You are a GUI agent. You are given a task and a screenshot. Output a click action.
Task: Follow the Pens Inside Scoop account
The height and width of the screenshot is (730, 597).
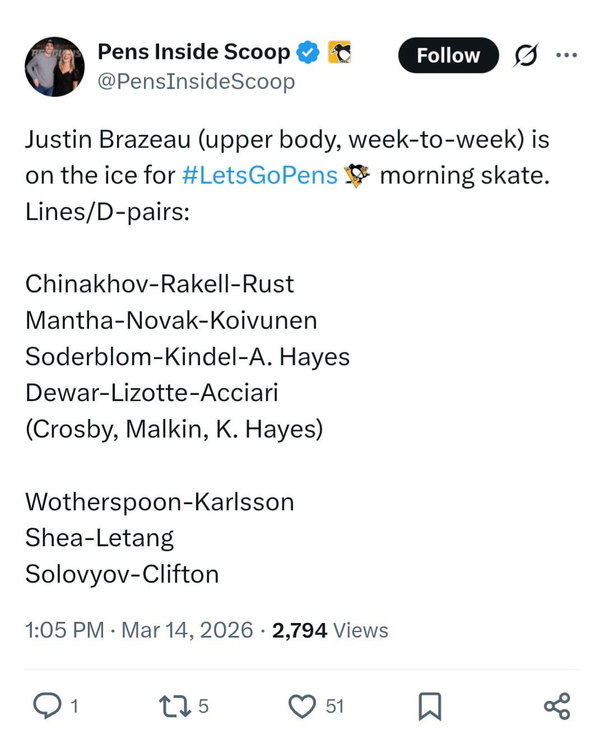(x=448, y=55)
